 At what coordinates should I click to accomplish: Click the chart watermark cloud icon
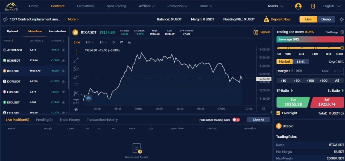click(88, 98)
